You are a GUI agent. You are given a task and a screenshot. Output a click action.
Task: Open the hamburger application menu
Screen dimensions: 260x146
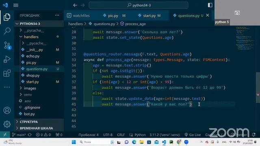click(16, 5)
